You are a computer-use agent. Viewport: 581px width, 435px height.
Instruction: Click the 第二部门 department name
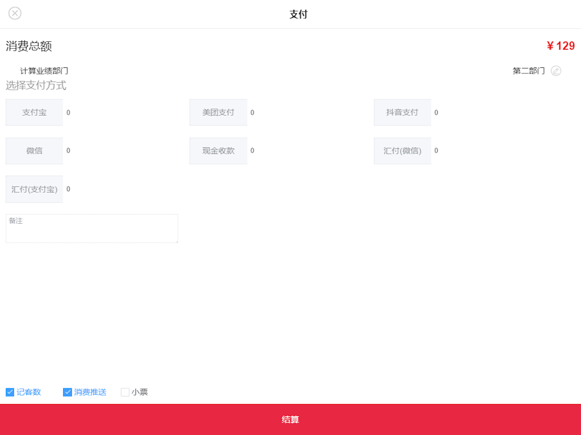coord(528,71)
